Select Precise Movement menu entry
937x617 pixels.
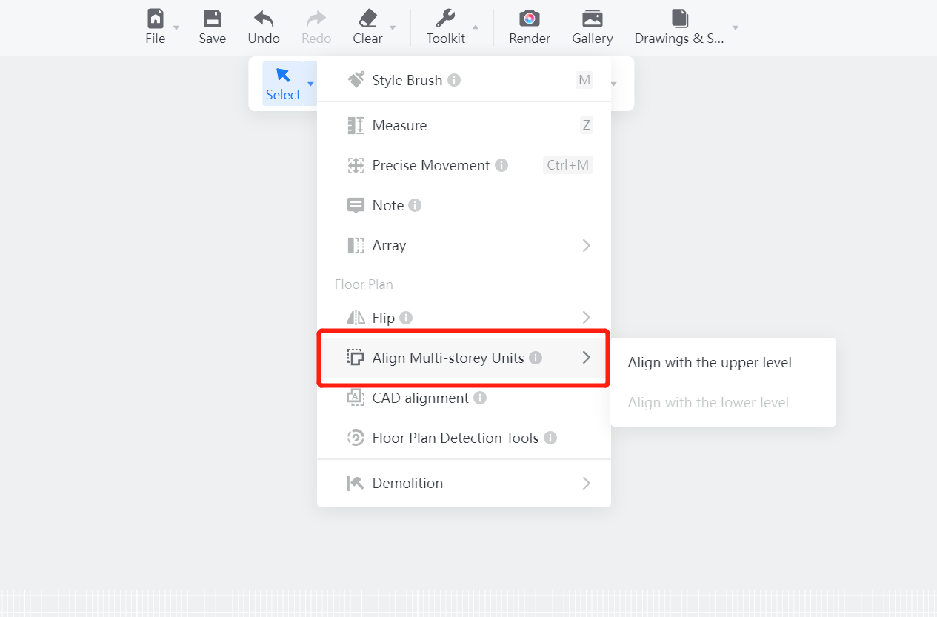tap(464, 165)
